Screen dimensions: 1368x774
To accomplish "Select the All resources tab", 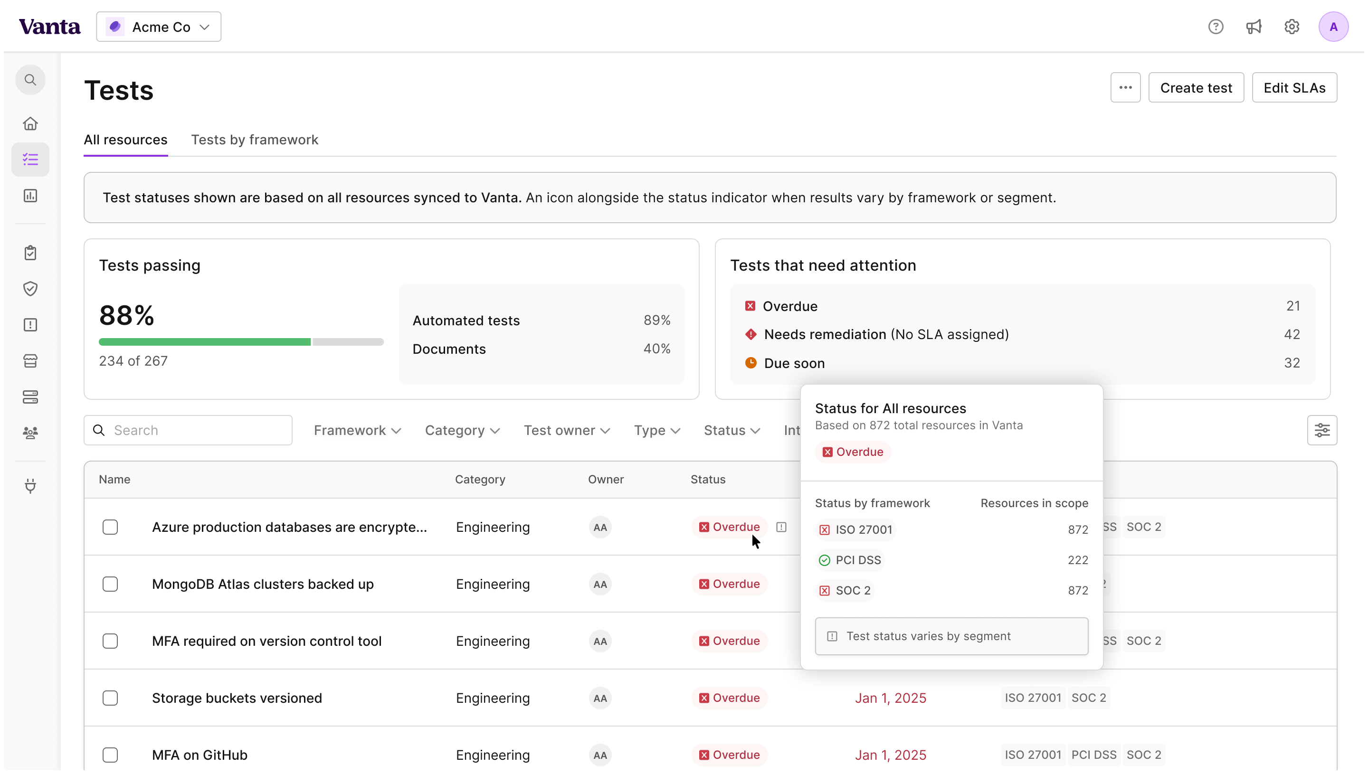I will click(x=125, y=140).
